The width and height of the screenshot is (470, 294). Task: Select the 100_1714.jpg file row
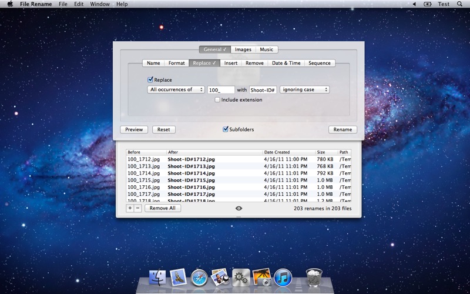point(239,173)
